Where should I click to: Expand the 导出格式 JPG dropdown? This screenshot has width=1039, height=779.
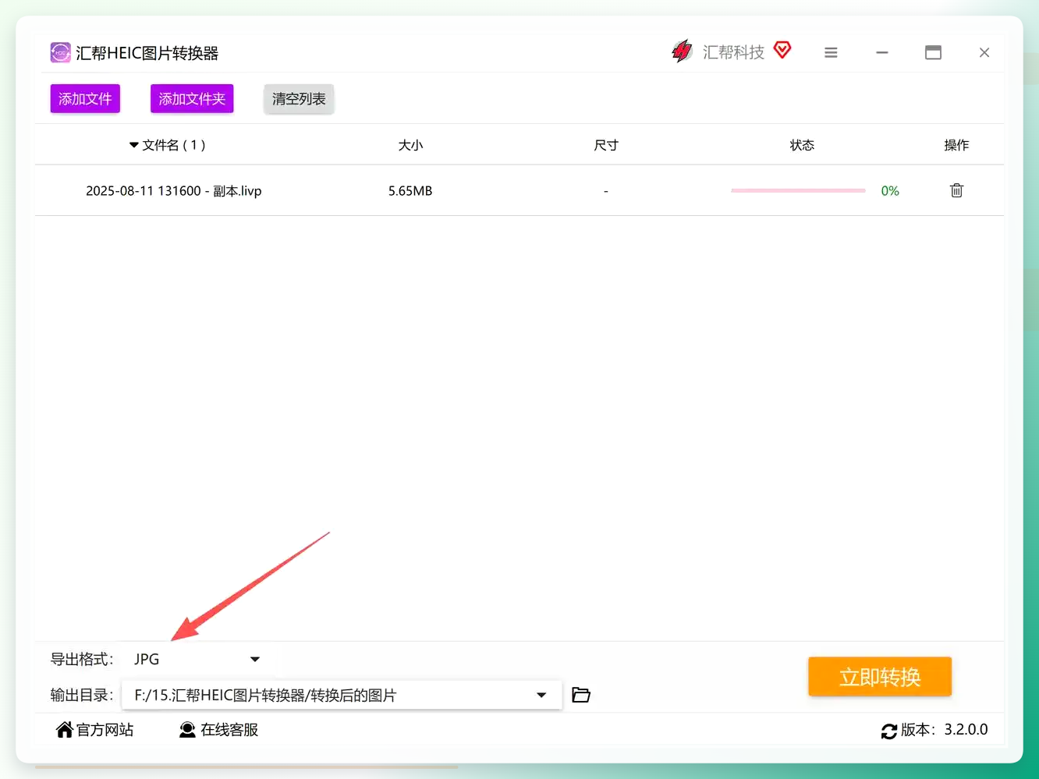coord(197,659)
